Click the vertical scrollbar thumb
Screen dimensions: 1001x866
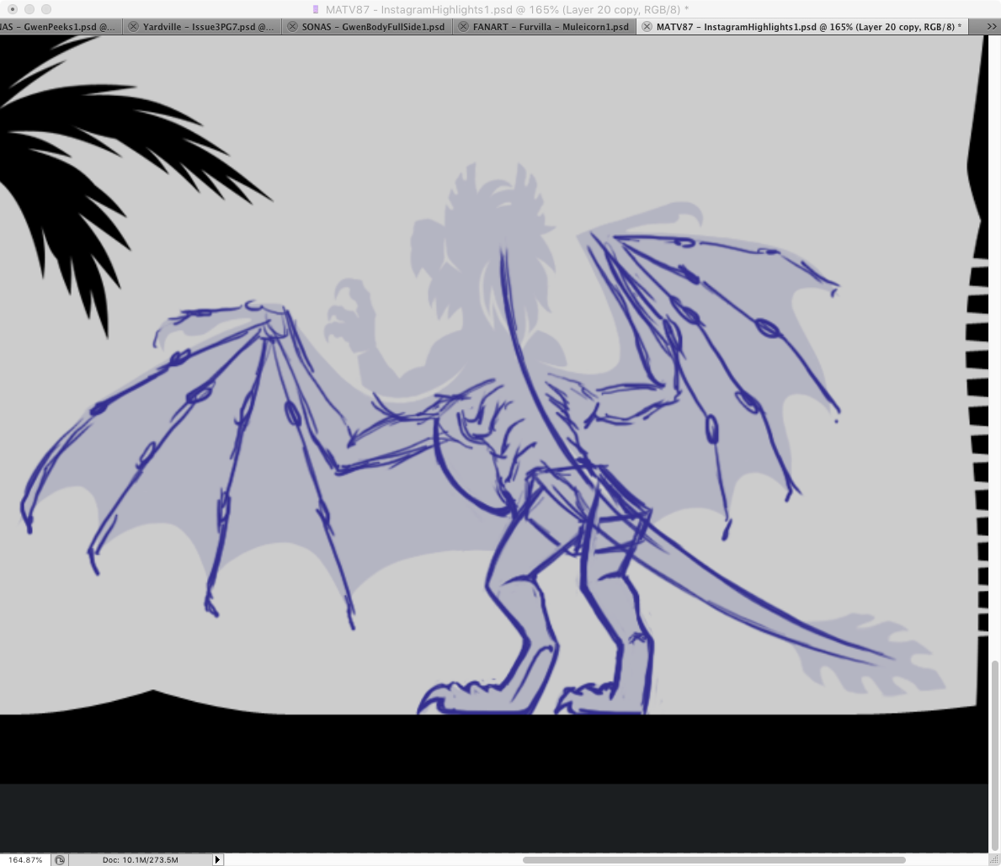coord(994,753)
